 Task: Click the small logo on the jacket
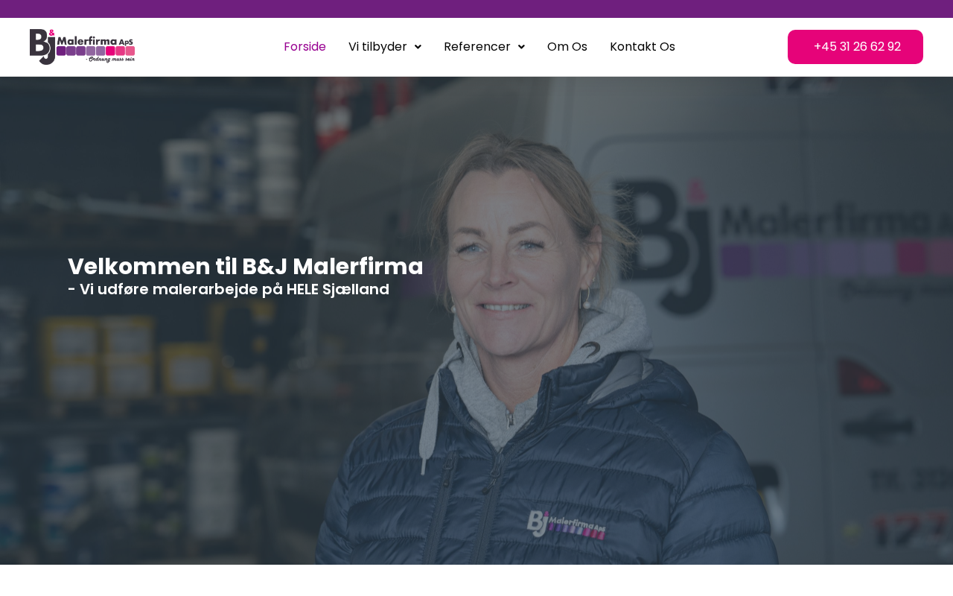pyautogui.click(x=567, y=524)
